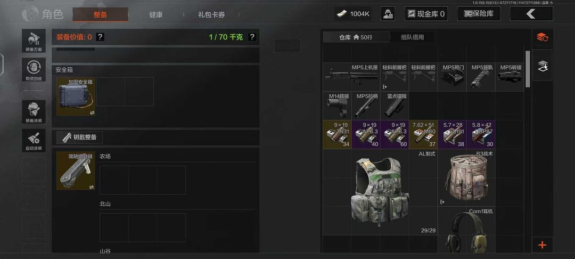Click the character avatar icon near 1004K
Image resolution: width=575 pixels, height=259 pixels.
coord(388,14)
